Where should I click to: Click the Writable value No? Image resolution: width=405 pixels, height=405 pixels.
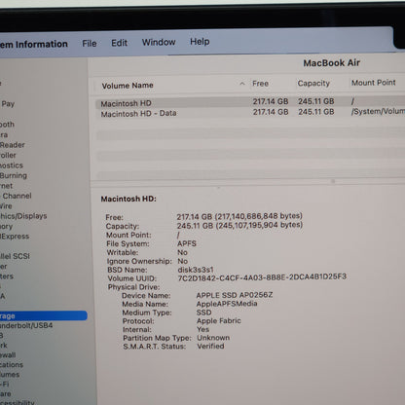182,252
